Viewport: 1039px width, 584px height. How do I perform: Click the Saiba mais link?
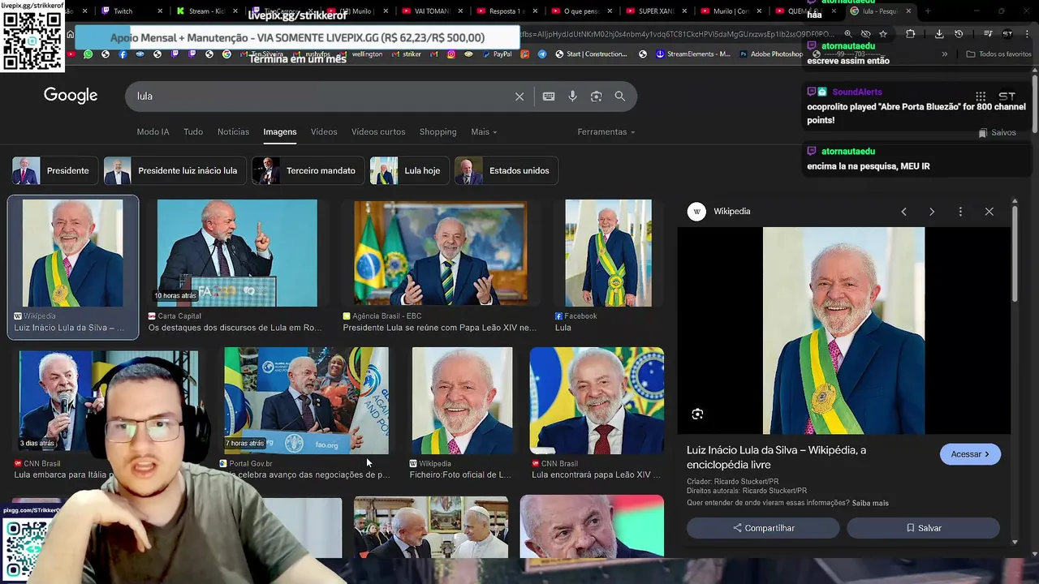[x=870, y=503]
